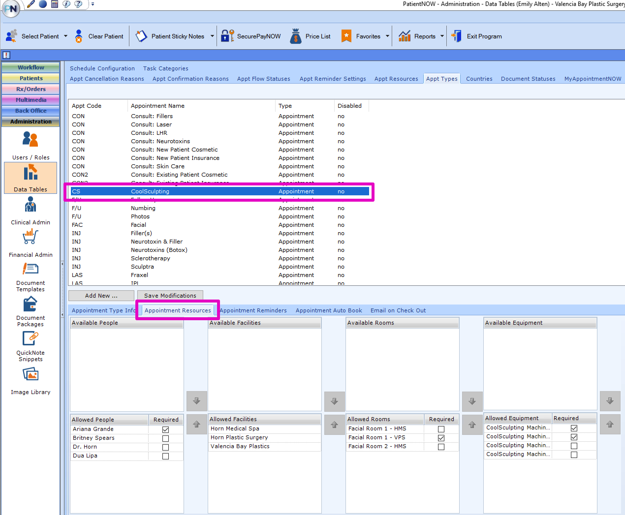The image size is (625, 515).
Task: Open Patient Sticky Notes icon
Action: point(142,36)
